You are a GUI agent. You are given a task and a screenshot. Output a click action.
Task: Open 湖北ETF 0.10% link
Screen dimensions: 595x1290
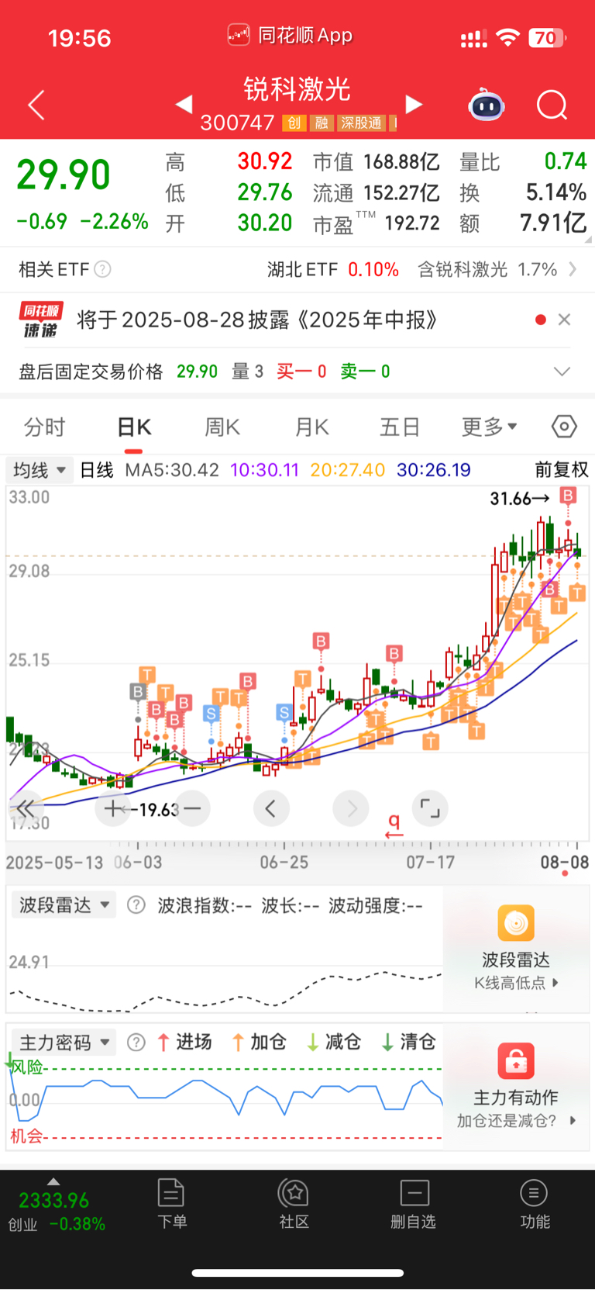click(x=333, y=269)
